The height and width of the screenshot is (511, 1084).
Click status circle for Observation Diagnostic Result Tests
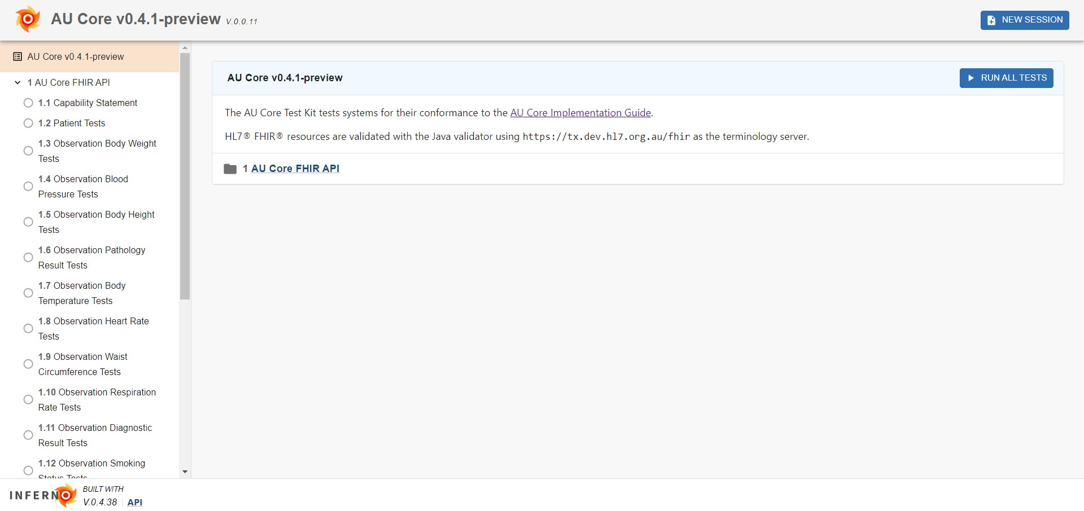(28, 435)
